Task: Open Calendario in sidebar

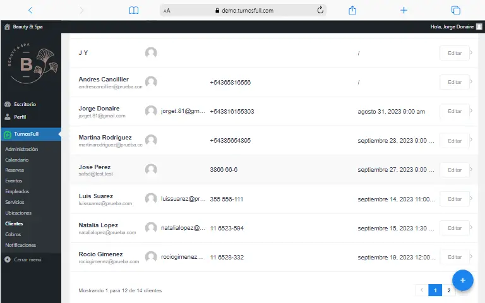Action: tap(17, 160)
